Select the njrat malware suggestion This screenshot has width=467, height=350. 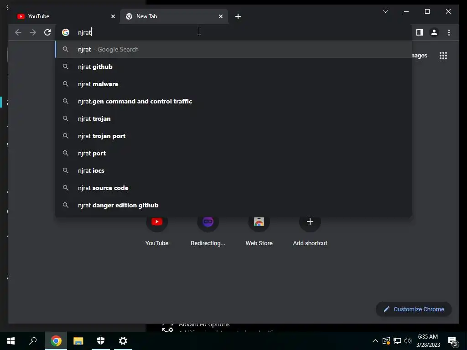tap(234, 84)
